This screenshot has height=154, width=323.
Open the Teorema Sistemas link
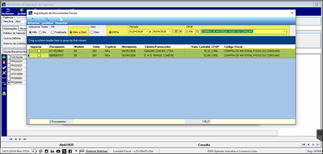pyautogui.click(x=96, y=151)
